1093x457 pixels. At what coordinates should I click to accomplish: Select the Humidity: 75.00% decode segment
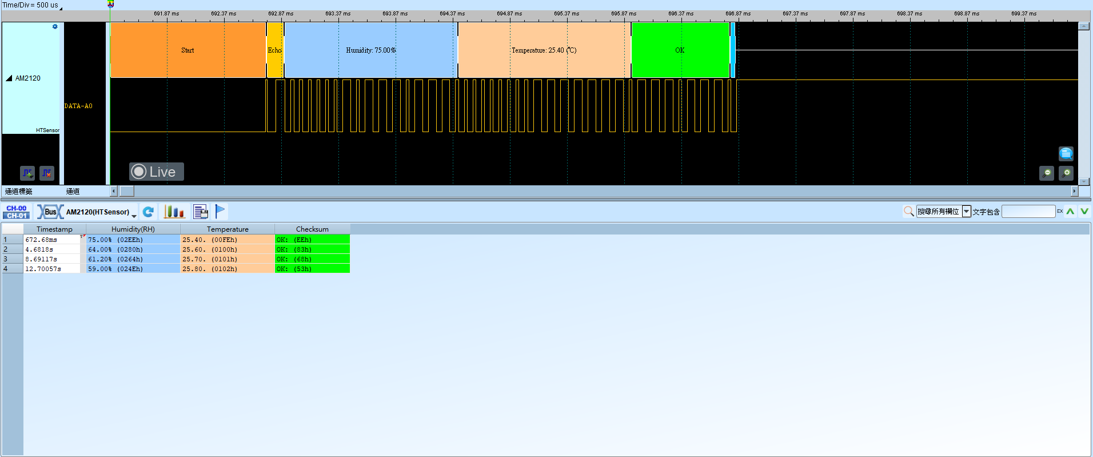pos(371,50)
